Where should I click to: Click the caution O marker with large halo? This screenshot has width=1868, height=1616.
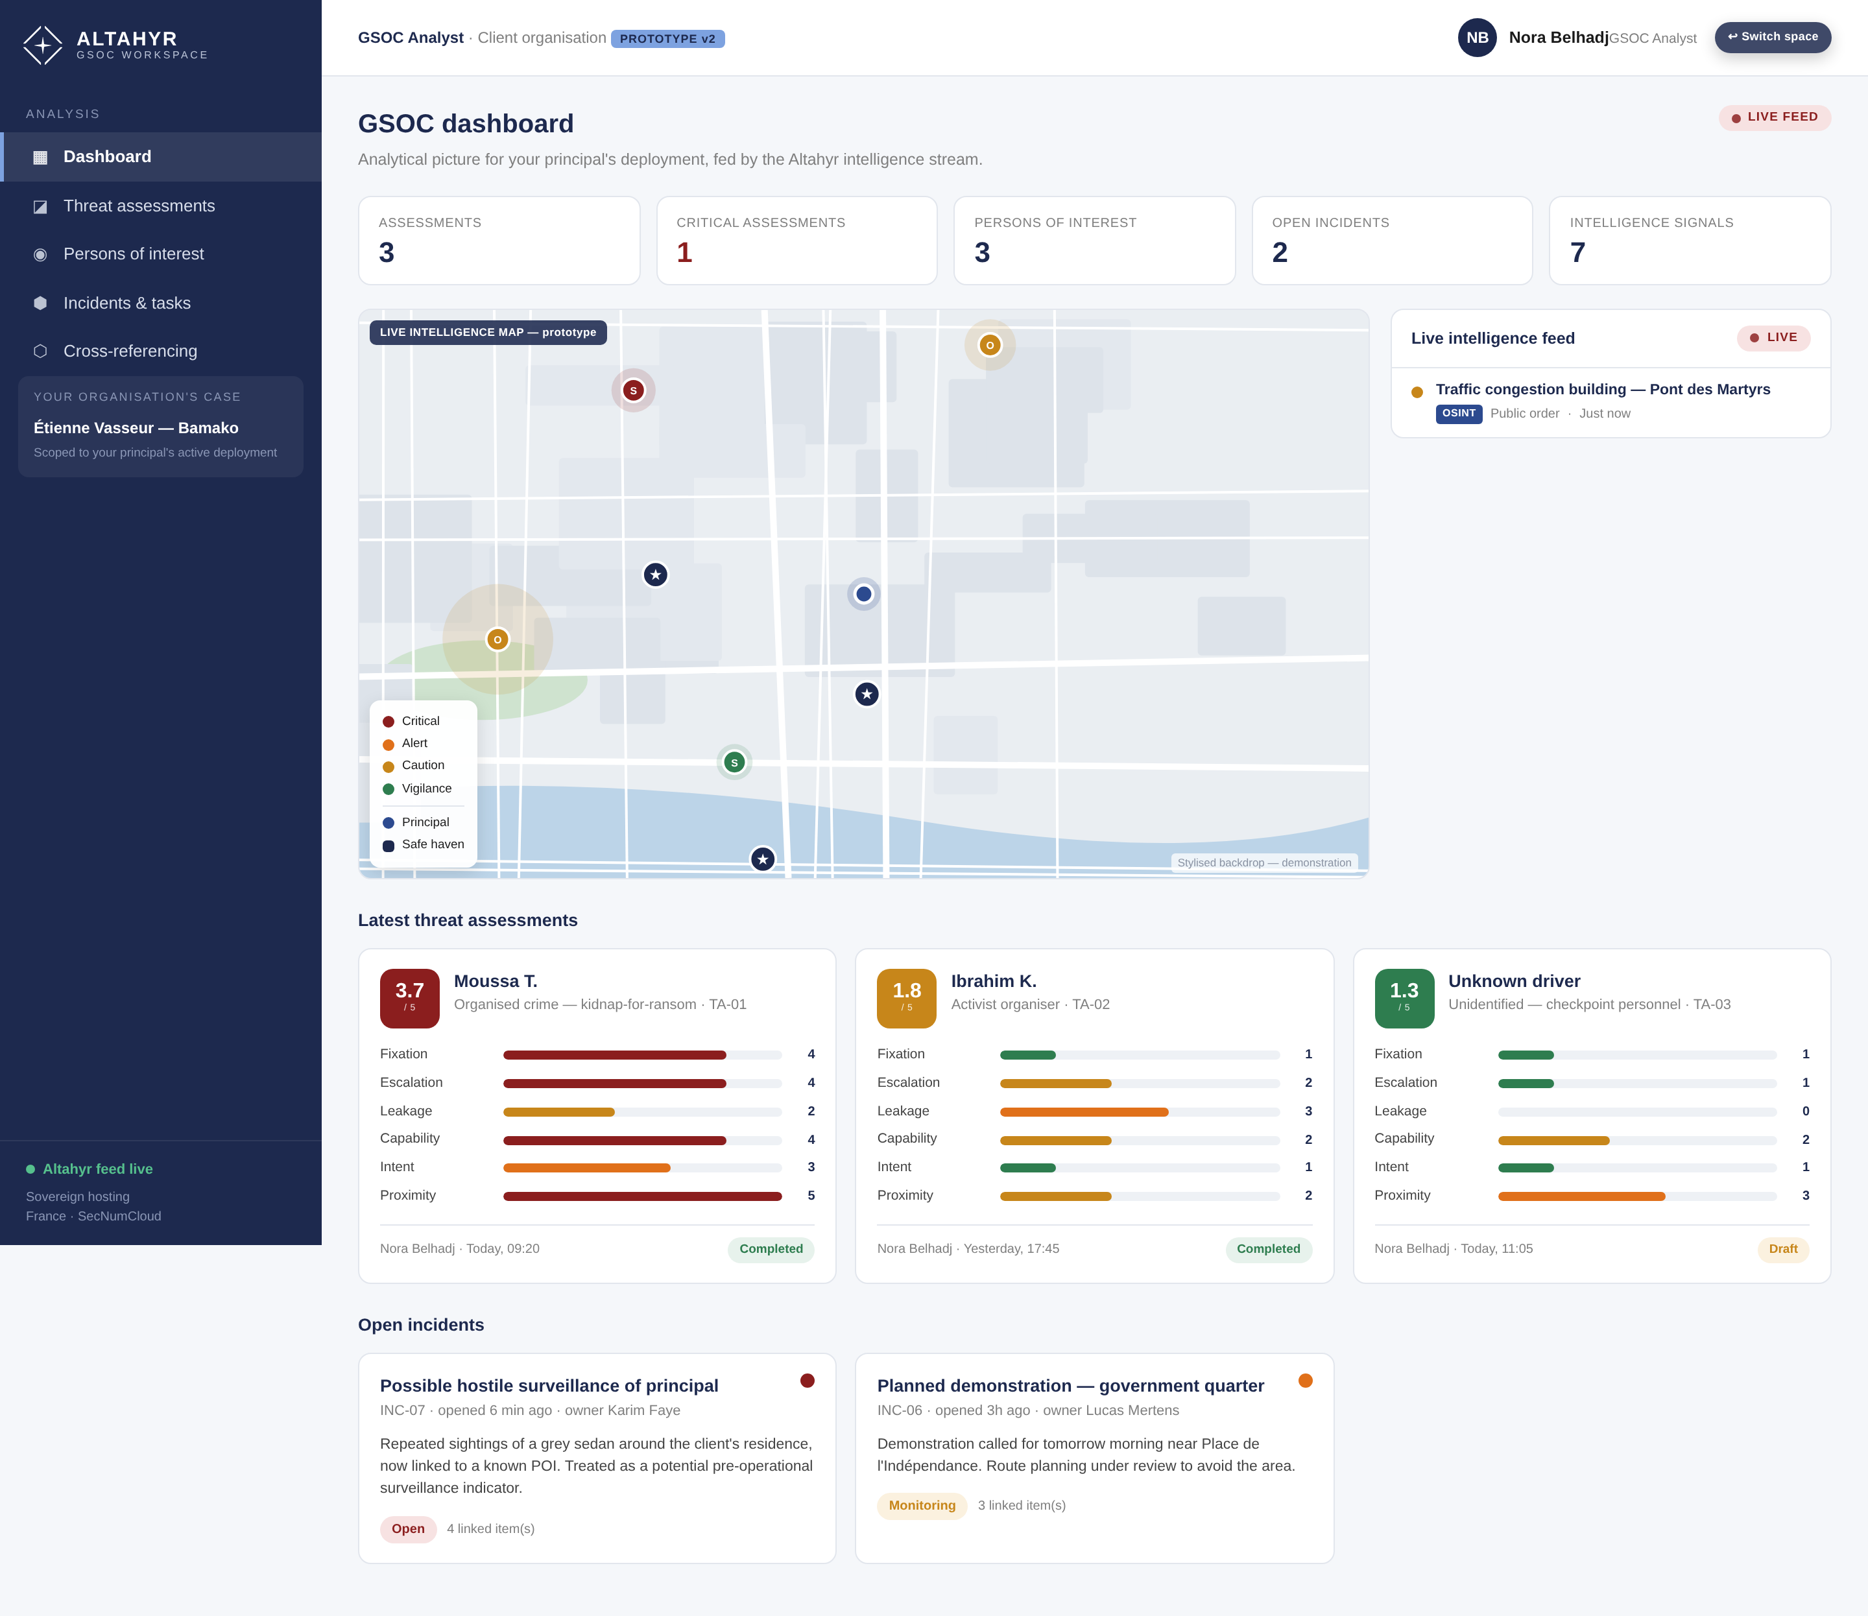click(x=497, y=639)
